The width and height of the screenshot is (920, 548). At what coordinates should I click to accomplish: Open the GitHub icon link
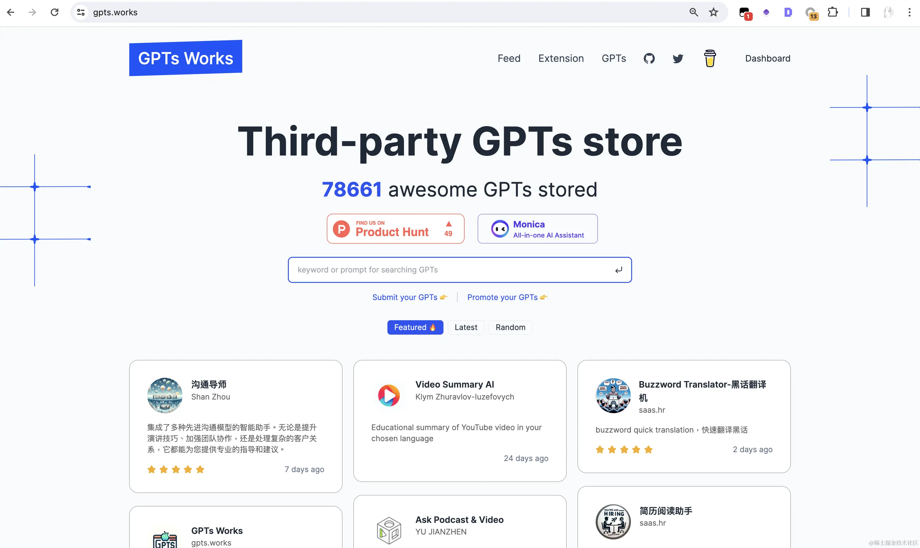[x=649, y=58]
